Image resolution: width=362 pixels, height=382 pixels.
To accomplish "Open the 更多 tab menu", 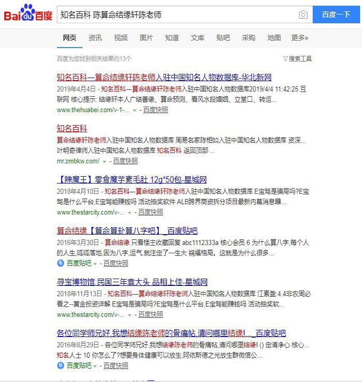I will point(299,38).
